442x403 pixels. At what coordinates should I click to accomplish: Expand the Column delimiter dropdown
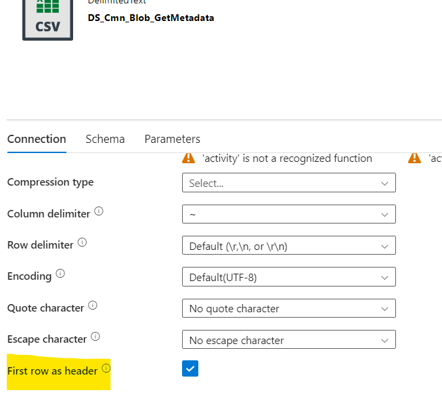pyautogui.click(x=288, y=214)
